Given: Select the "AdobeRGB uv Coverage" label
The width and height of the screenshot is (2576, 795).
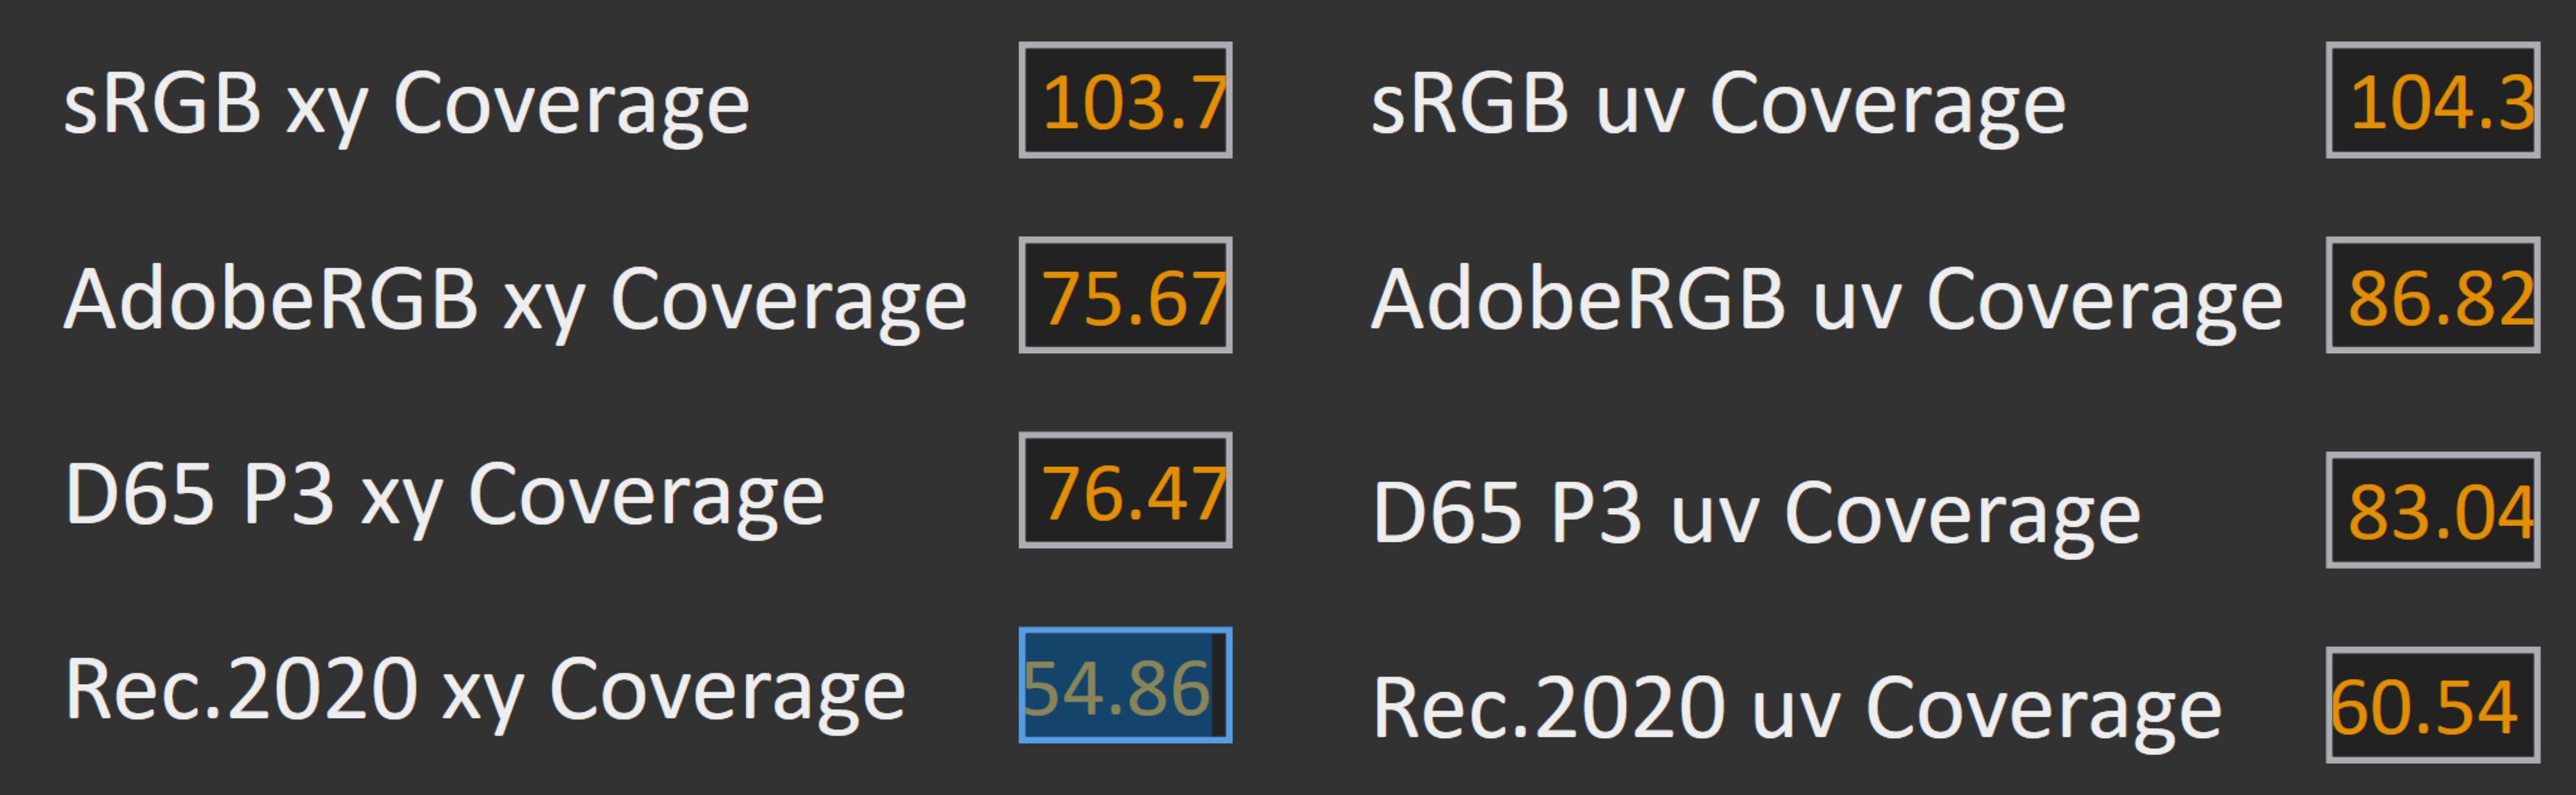Looking at the screenshot, I should [1826, 299].
